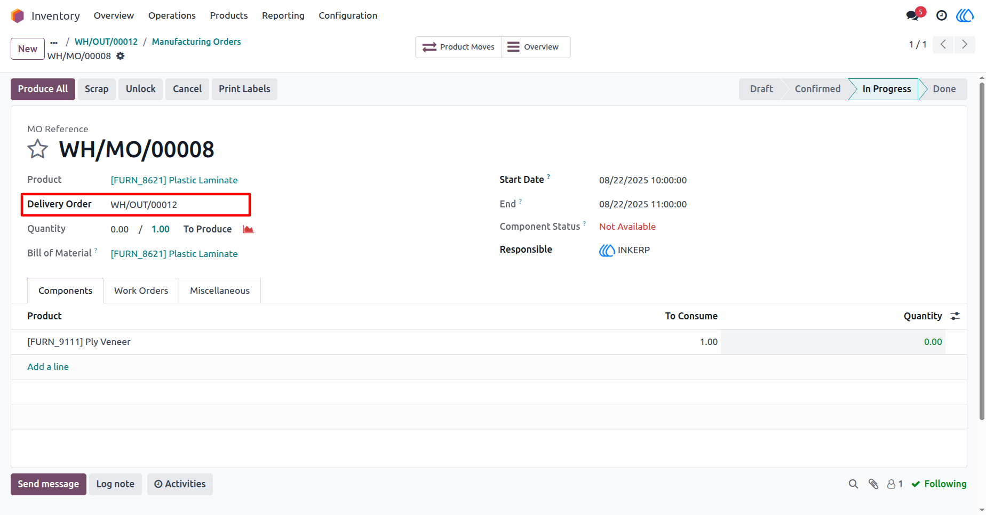This screenshot has height=515, width=986.
Task: Sort by Product column header
Action: (x=44, y=316)
